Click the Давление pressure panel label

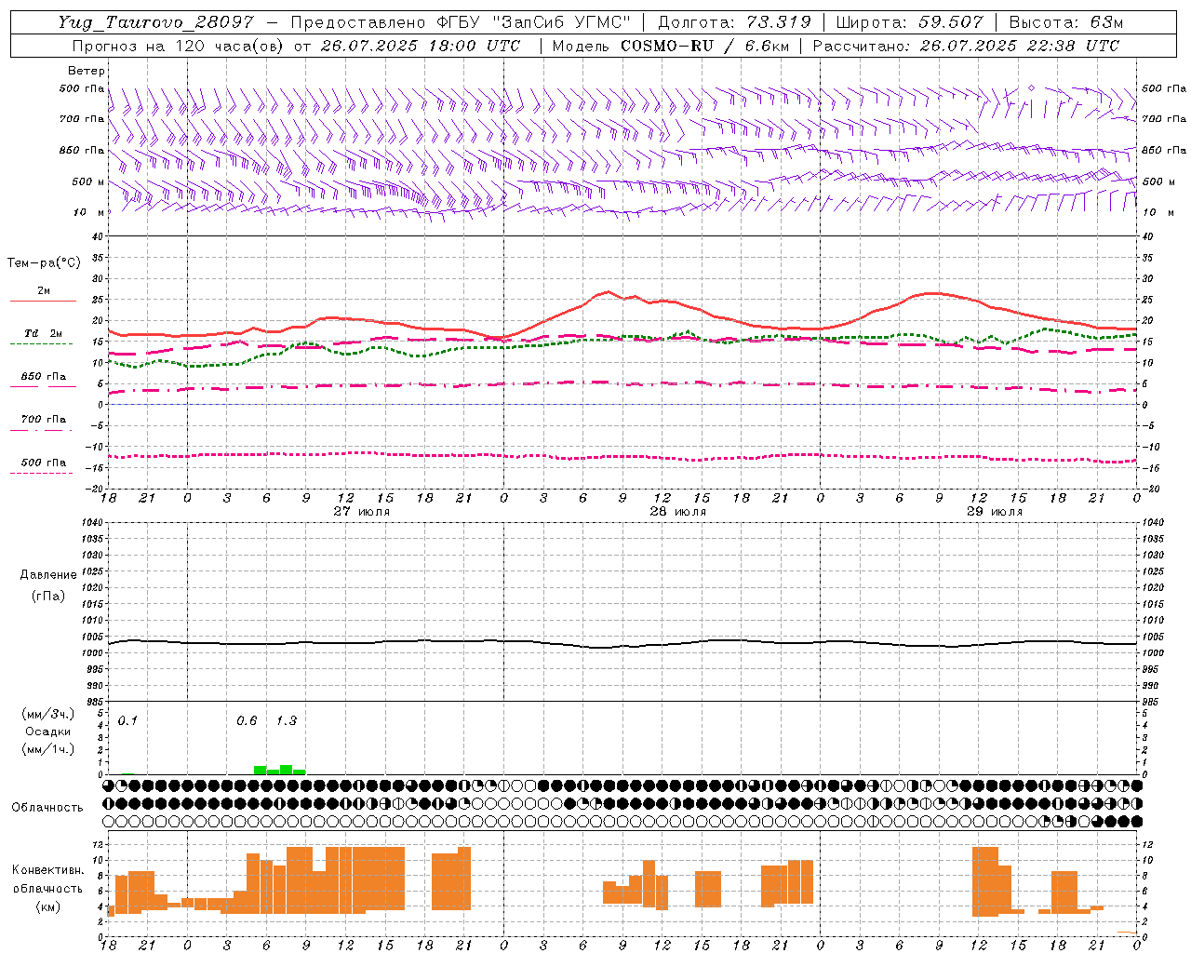[x=48, y=575]
